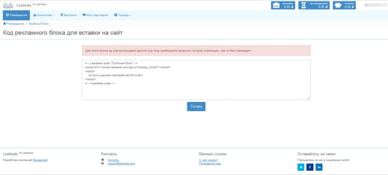Click the Размещения breadcrumb link
Image resolution: width=388 pixels, height=175 pixels.
pyautogui.click(x=15, y=24)
